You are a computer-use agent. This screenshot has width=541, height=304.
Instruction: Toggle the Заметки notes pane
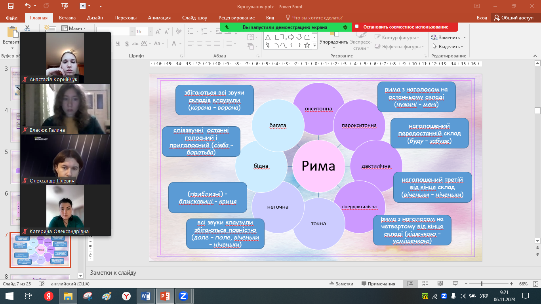(341, 284)
